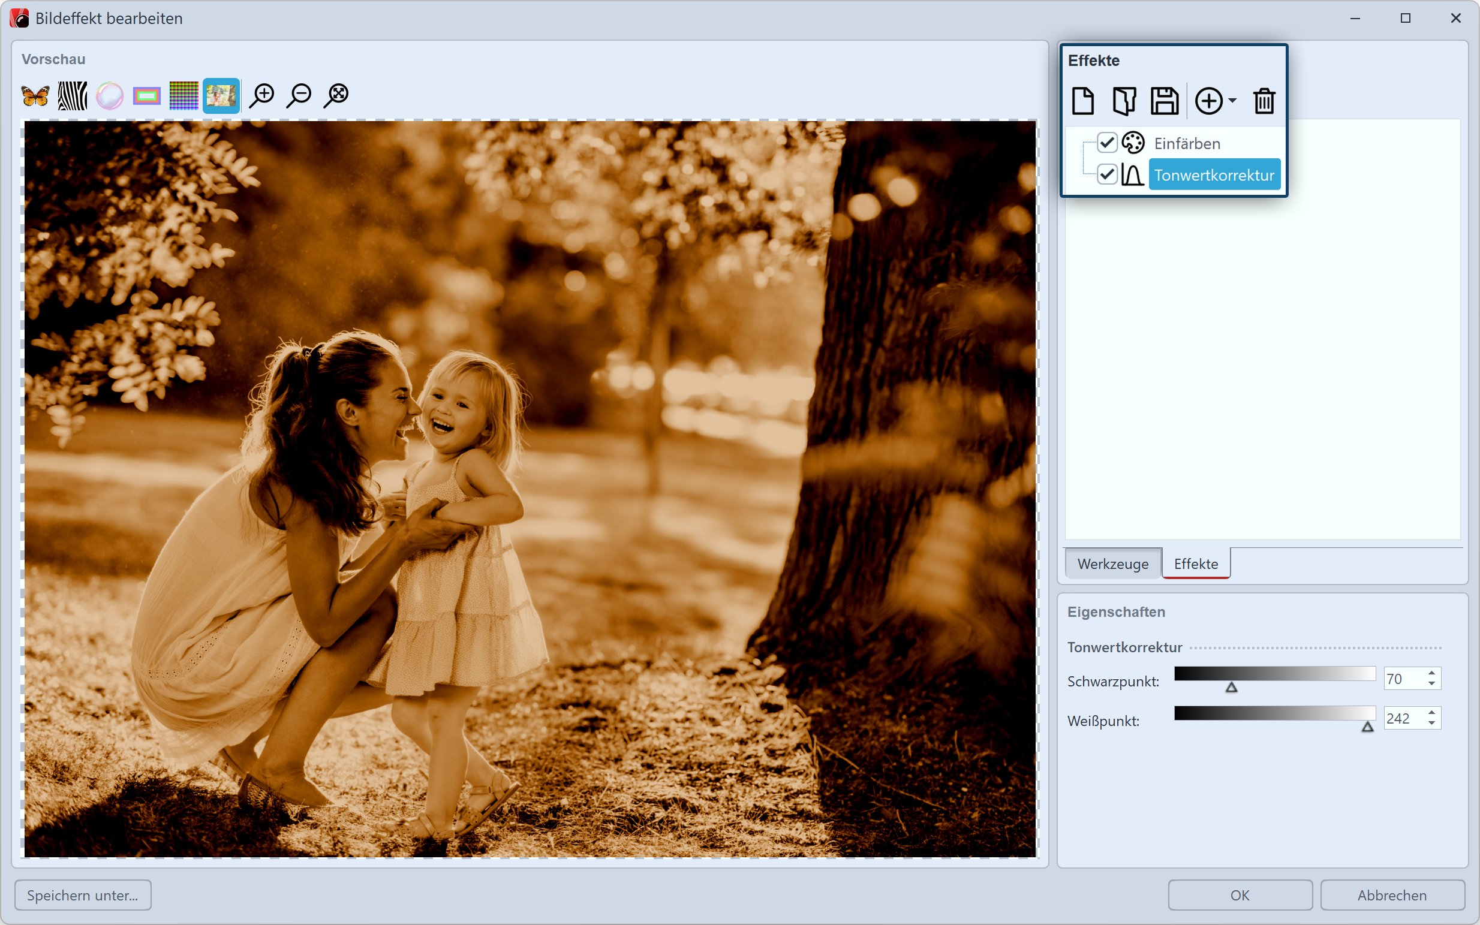This screenshot has height=925, width=1480.
Task: Select the color grid preview image
Action: (x=184, y=95)
